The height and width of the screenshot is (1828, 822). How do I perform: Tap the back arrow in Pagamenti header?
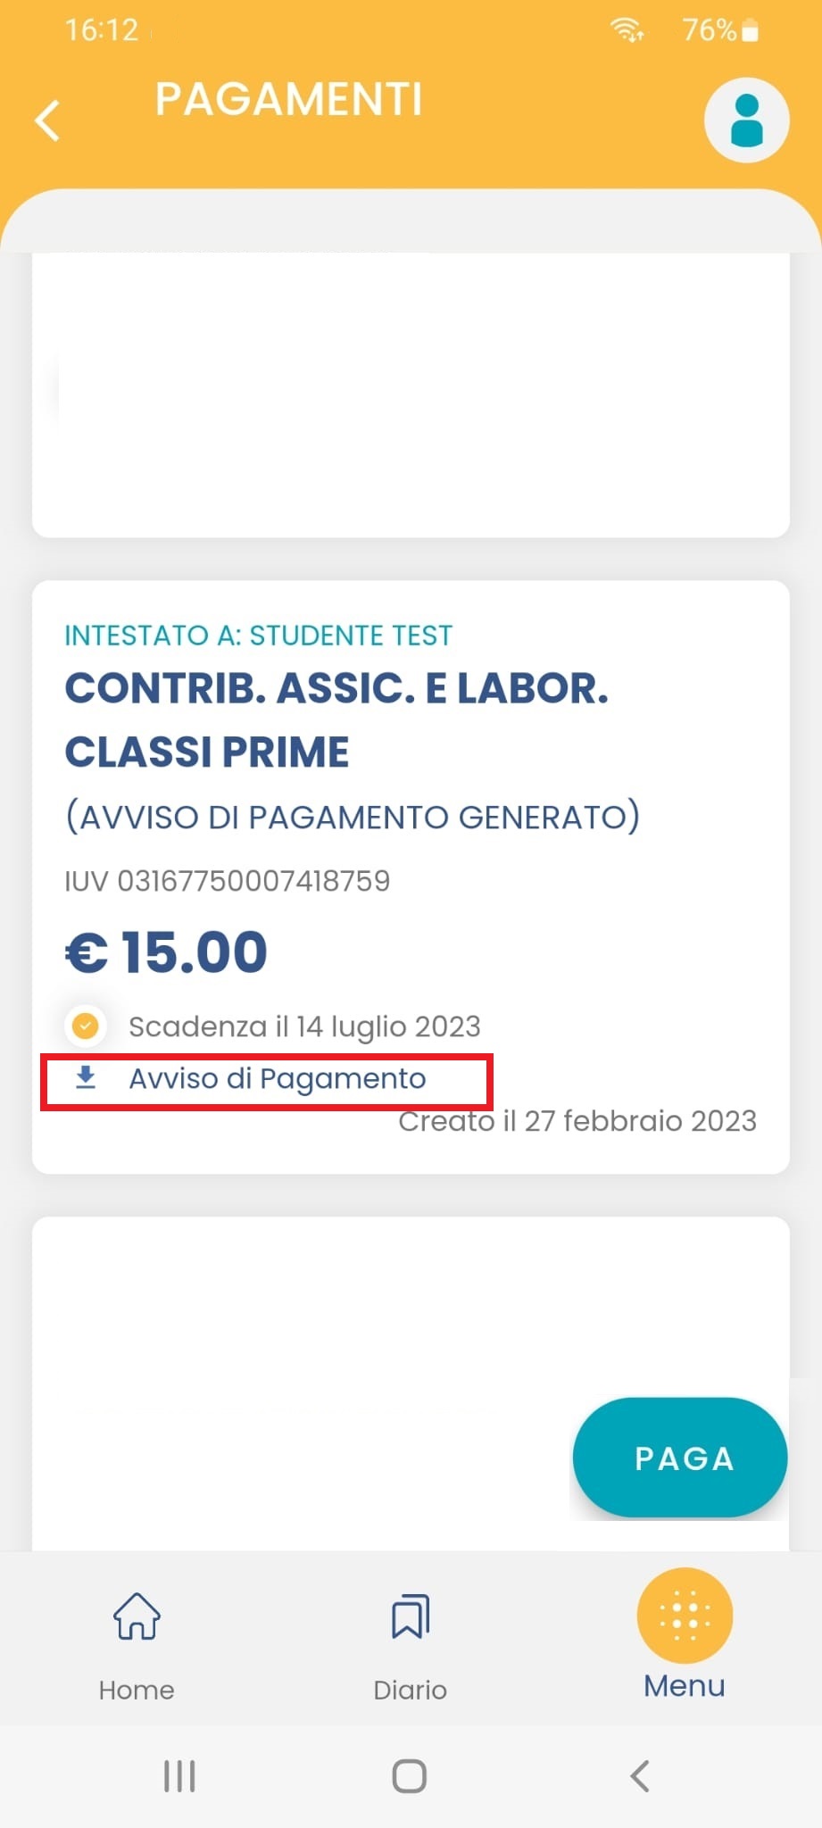point(48,120)
